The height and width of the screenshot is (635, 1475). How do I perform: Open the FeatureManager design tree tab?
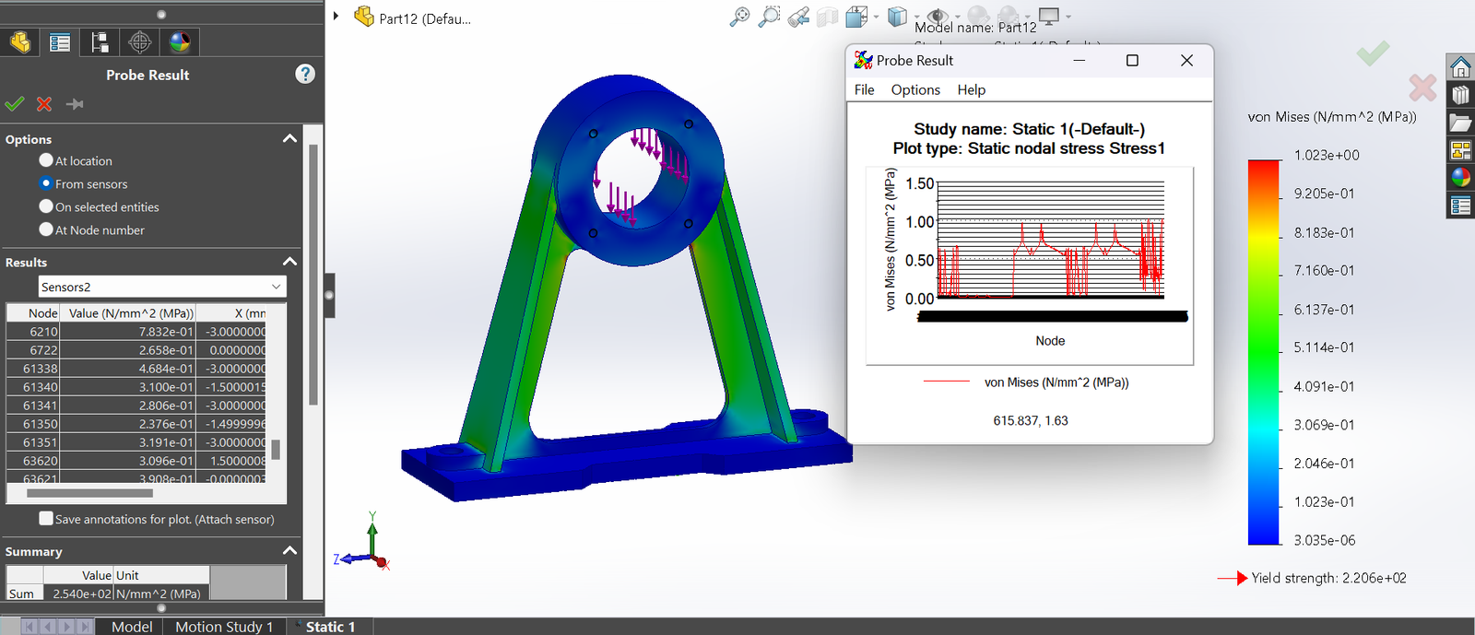coord(20,42)
